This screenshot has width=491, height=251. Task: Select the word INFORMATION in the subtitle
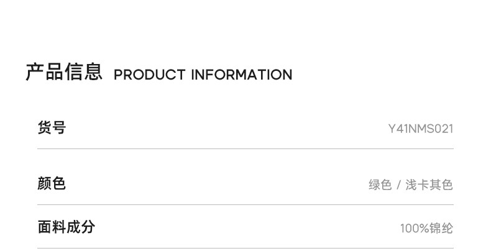pos(241,75)
